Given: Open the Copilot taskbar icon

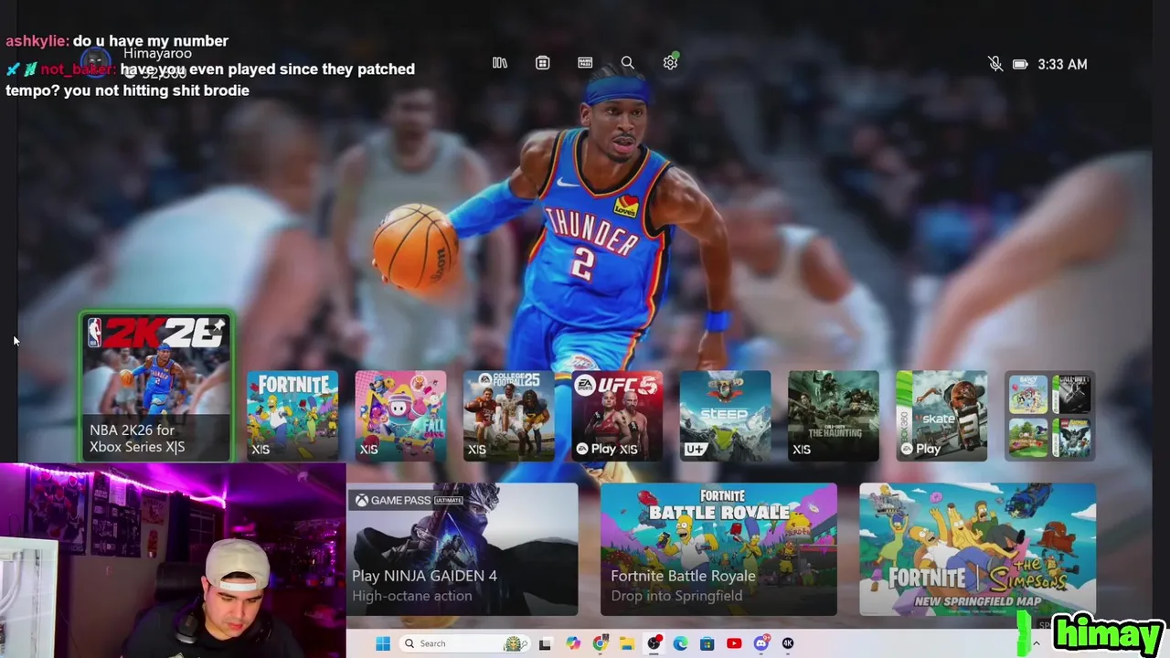Looking at the screenshot, I should [x=572, y=643].
